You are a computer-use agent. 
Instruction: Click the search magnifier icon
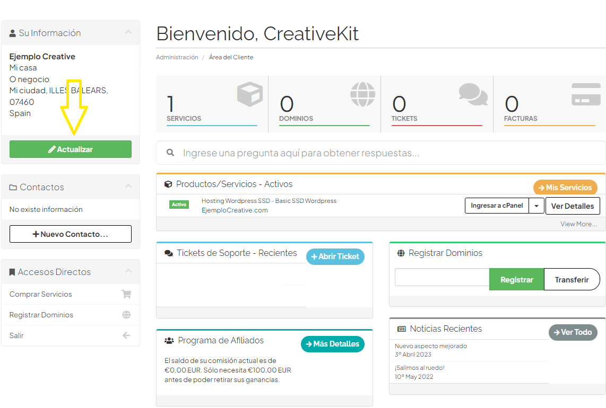coord(170,153)
